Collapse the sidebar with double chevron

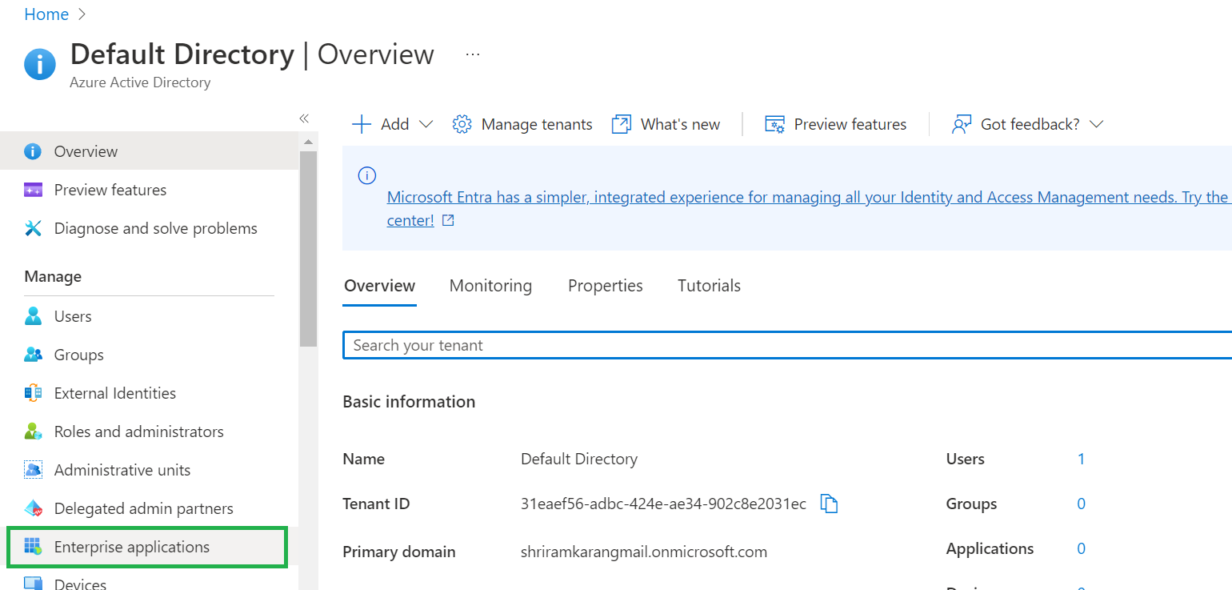[x=304, y=118]
